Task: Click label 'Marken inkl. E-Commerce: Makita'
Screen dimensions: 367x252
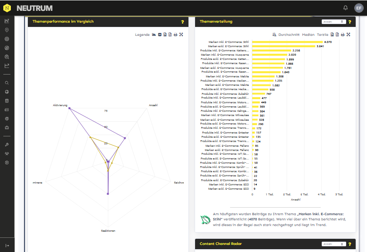Action: pyautogui.click(x=227, y=76)
